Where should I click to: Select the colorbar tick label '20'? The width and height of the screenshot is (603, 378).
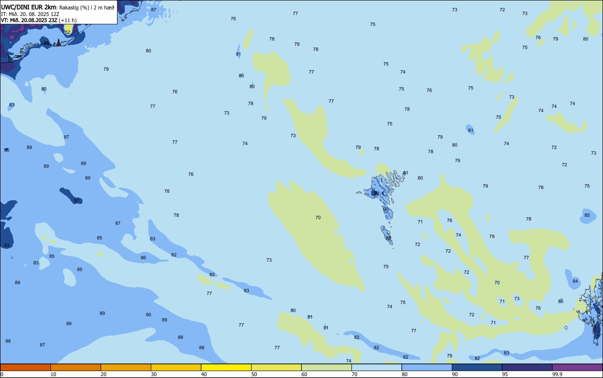tap(104, 374)
